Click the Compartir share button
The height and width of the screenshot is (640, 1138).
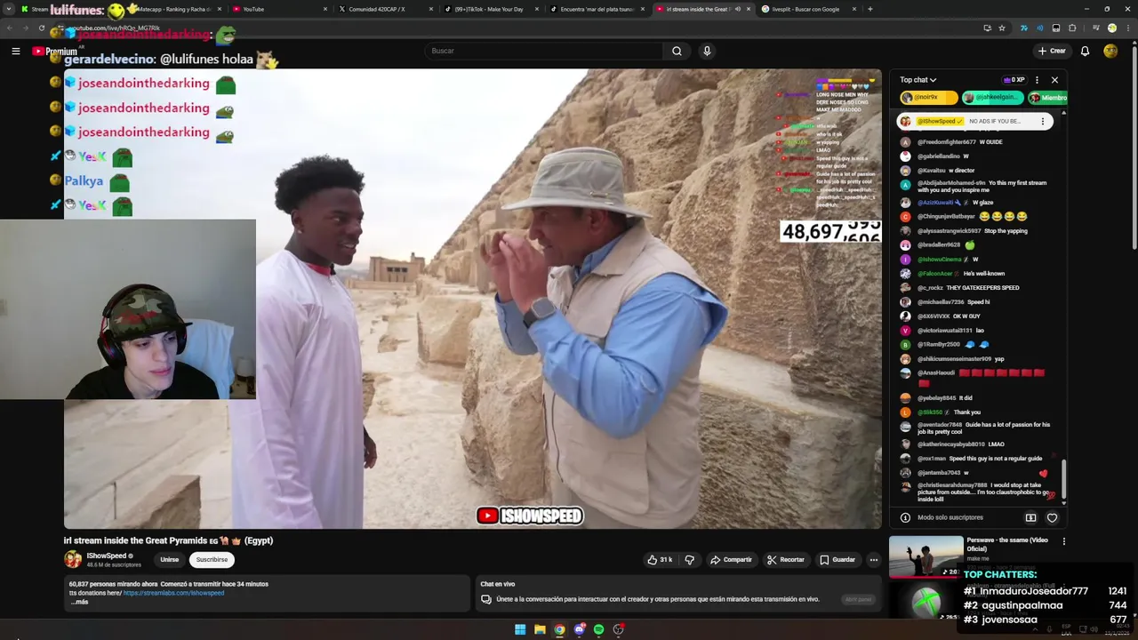tap(731, 560)
